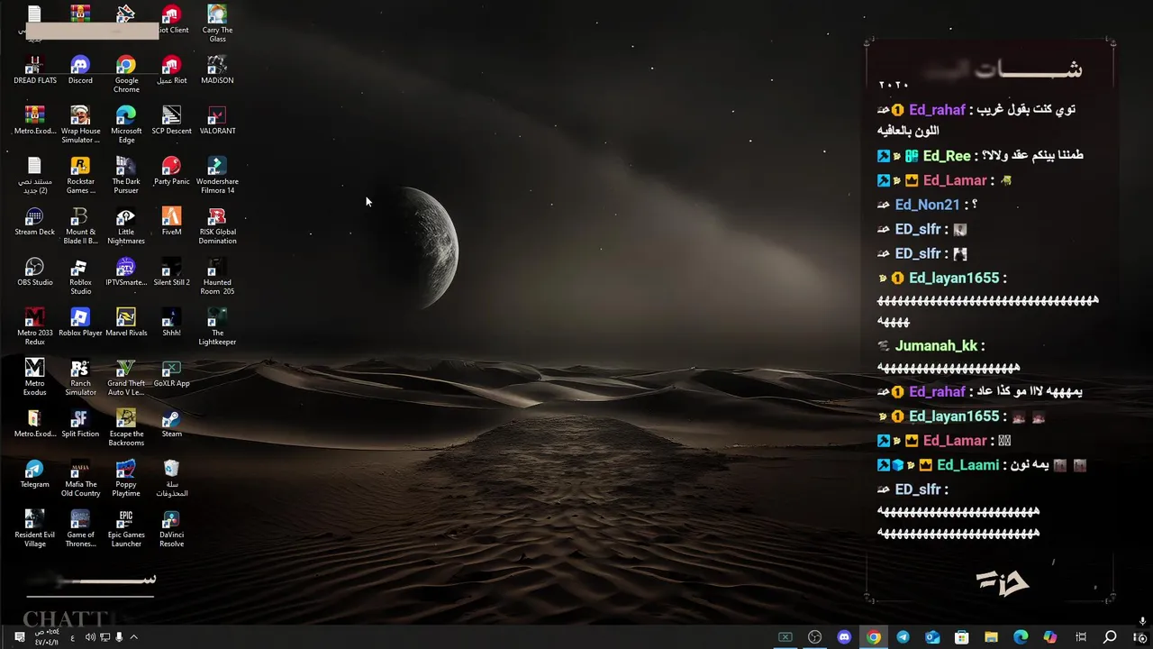This screenshot has width=1153, height=649.
Task: Select the Mount & Blade II shortcut
Action: [80, 225]
